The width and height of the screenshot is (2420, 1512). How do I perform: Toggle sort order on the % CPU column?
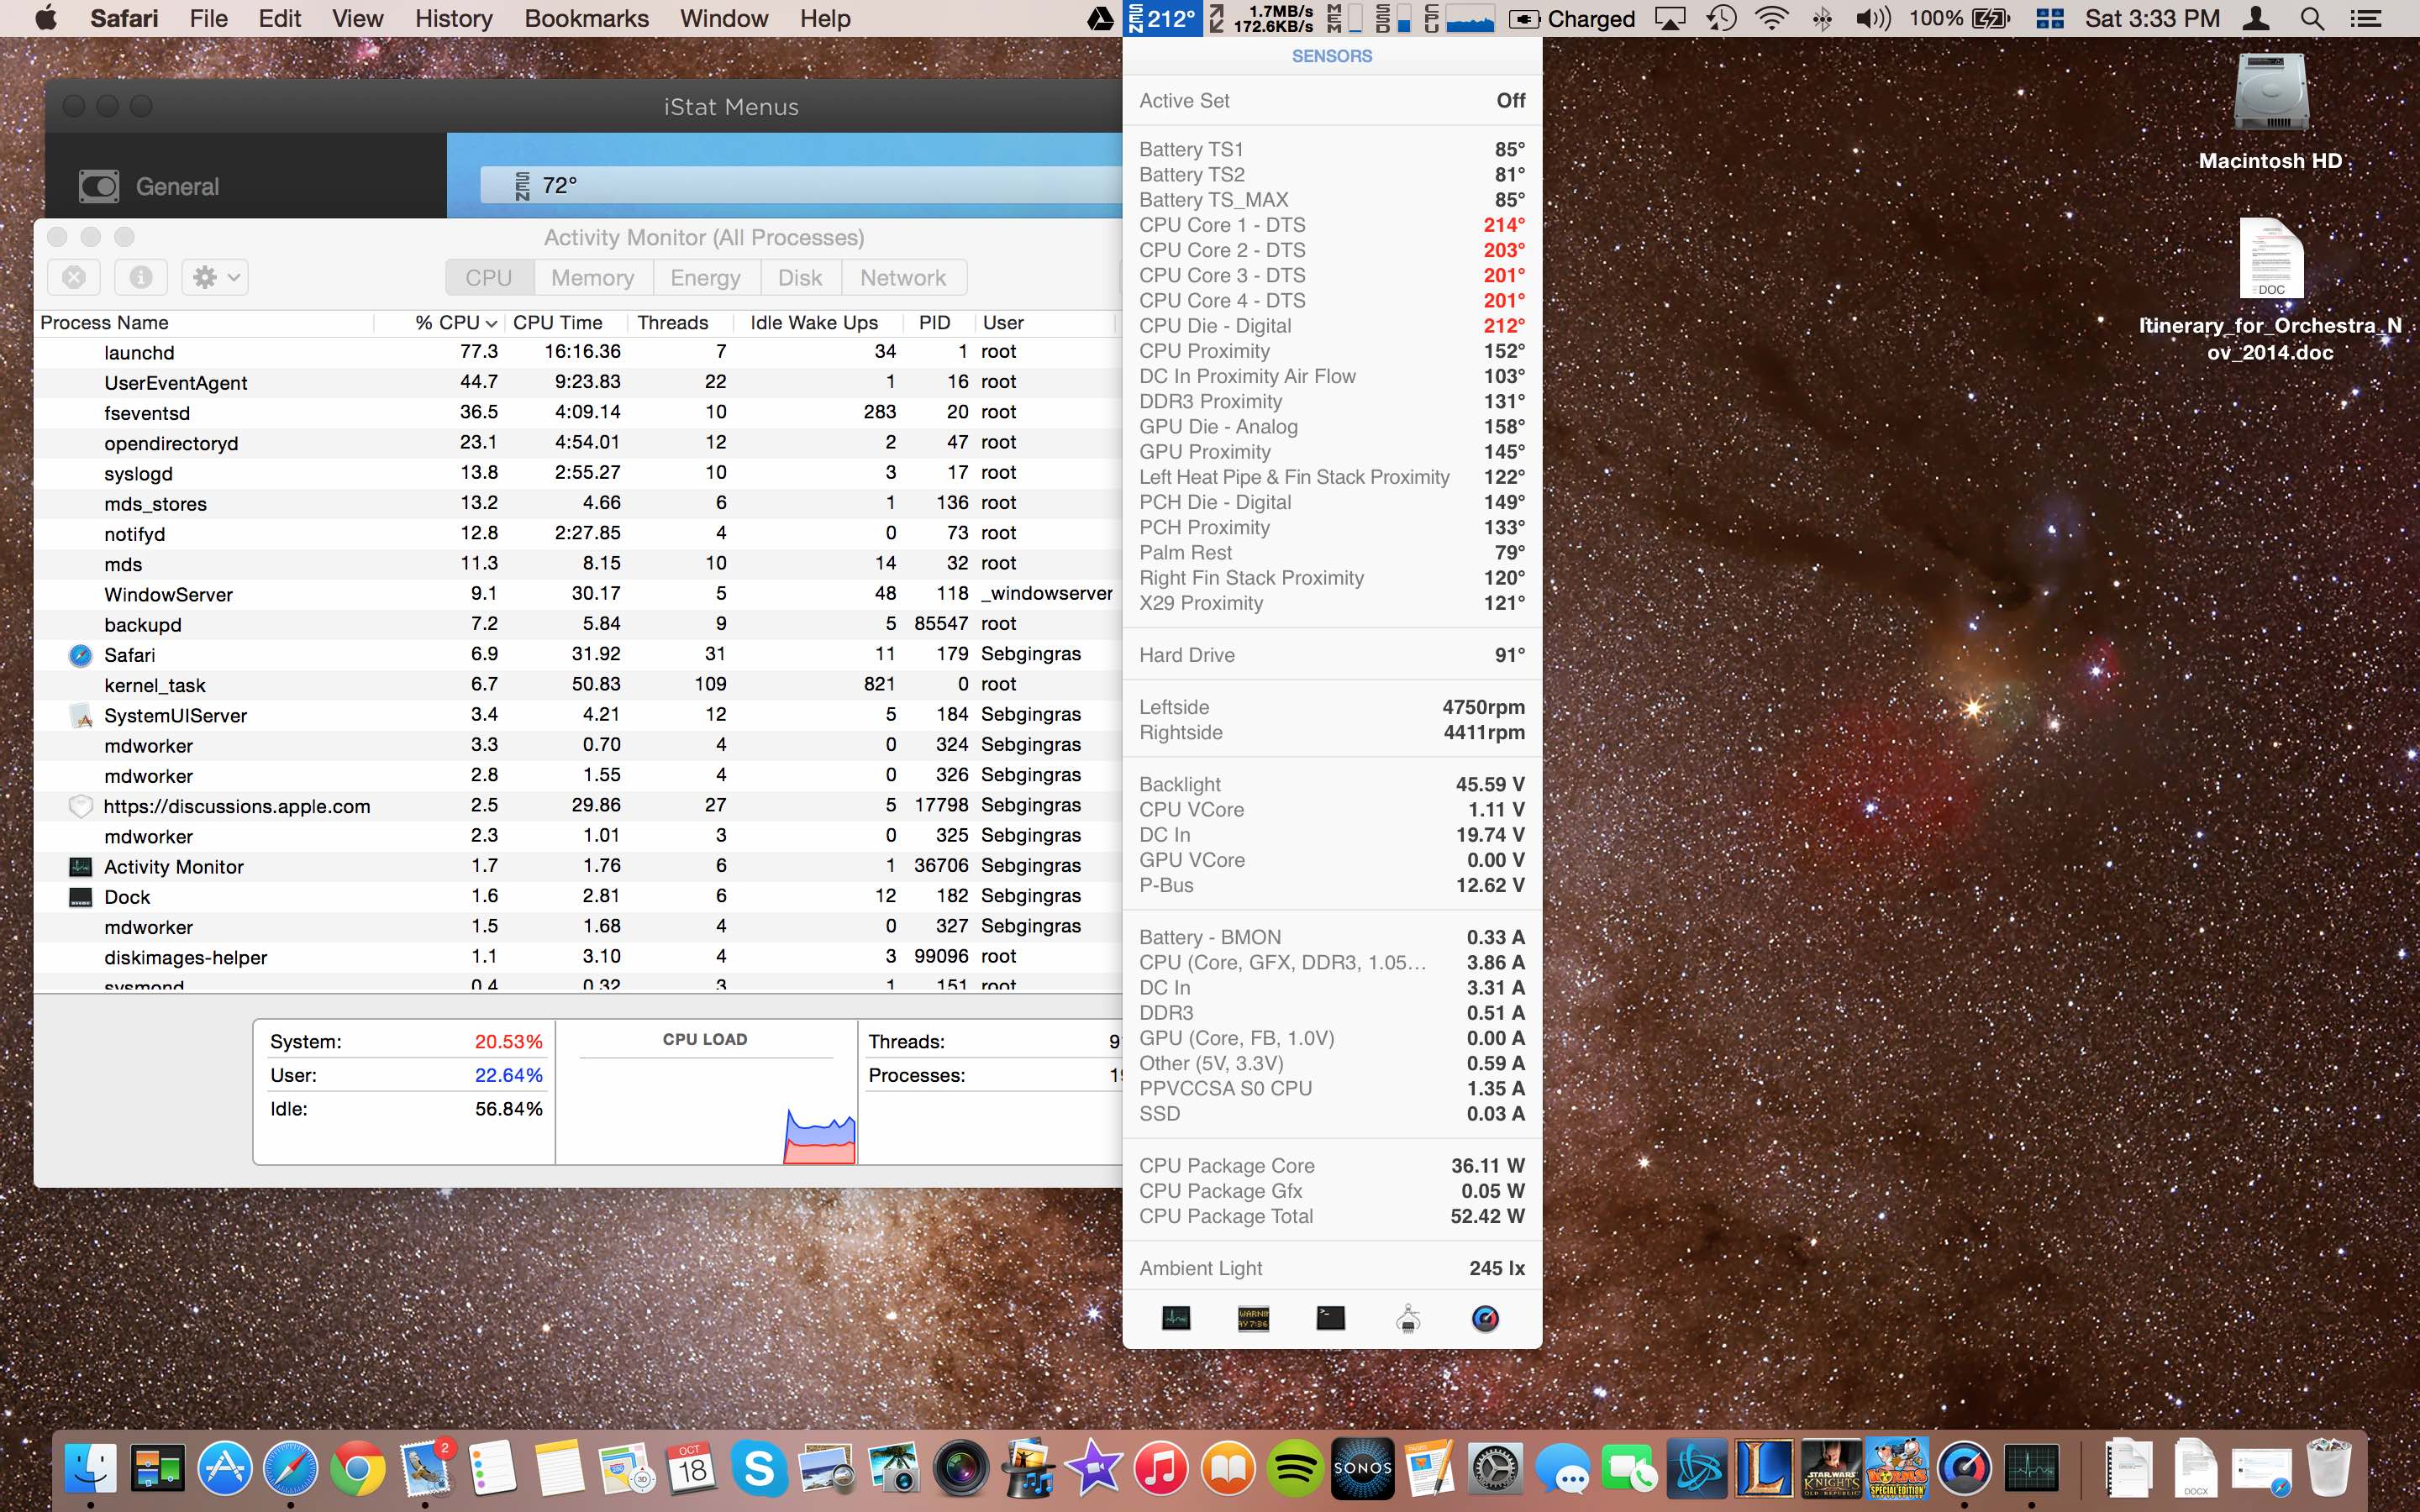455,323
